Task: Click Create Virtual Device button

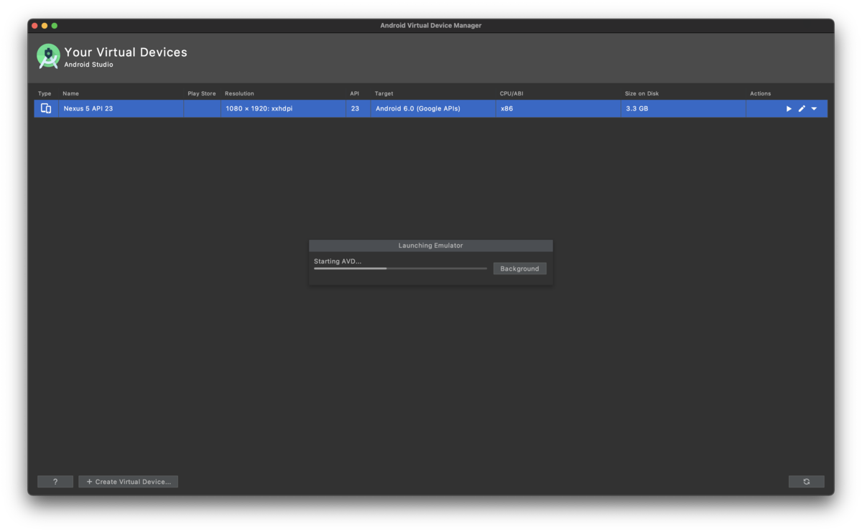Action: (129, 482)
